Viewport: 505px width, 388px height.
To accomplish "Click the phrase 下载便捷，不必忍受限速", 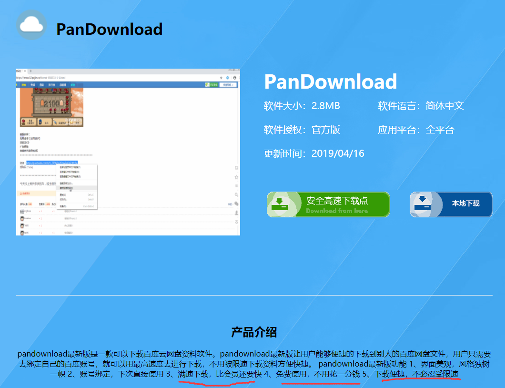I will tap(416, 374).
